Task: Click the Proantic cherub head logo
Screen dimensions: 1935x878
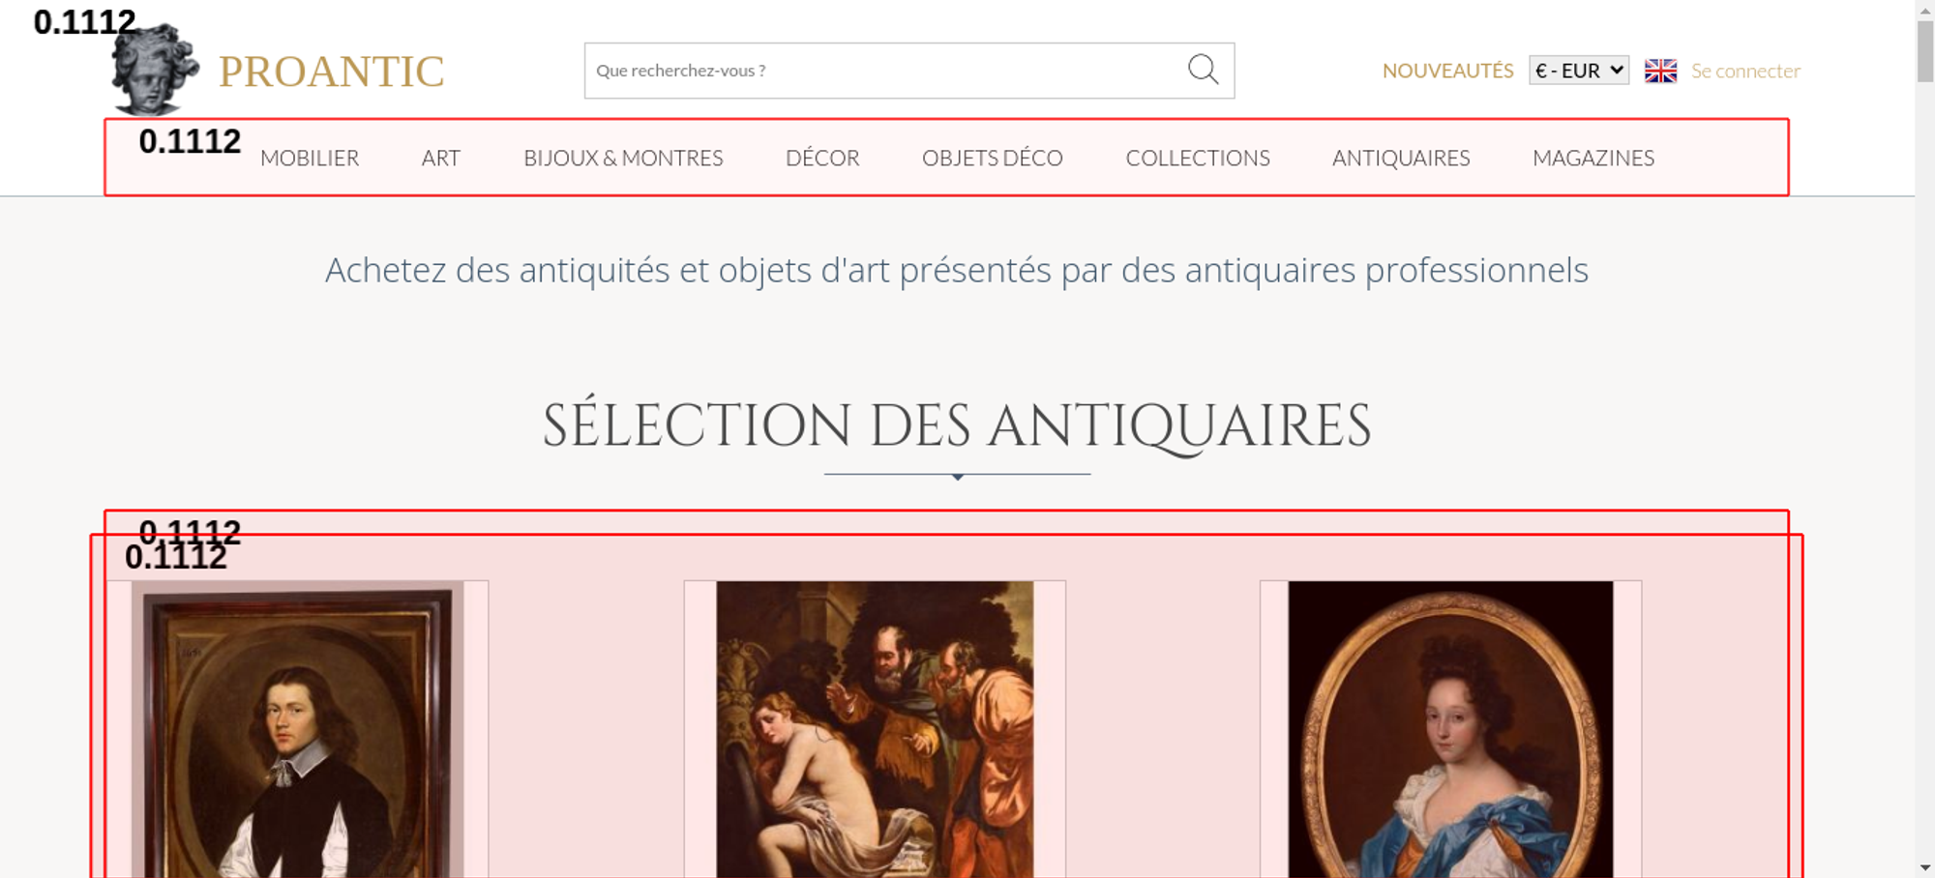Action: point(155,70)
